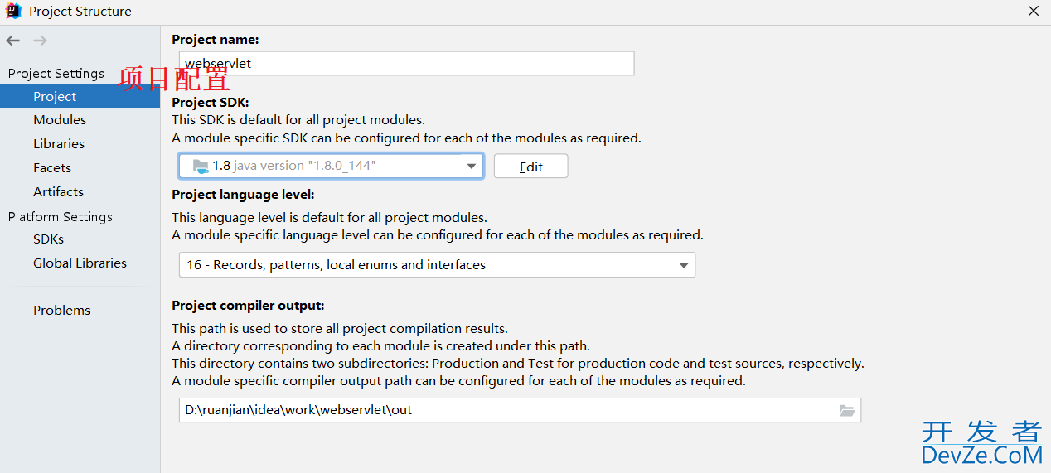Image resolution: width=1051 pixels, height=473 pixels.
Task: Select Project in the settings list
Action: click(80, 96)
